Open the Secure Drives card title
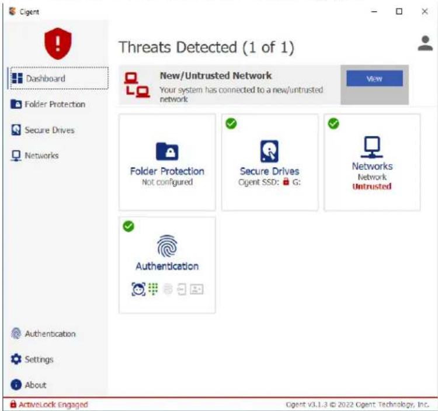438x411 pixels. [x=269, y=171]
